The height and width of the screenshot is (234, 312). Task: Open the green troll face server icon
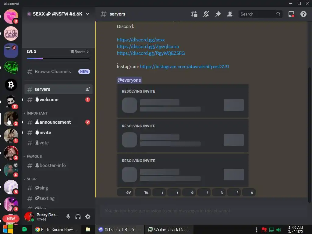click(x=11, y=68)
